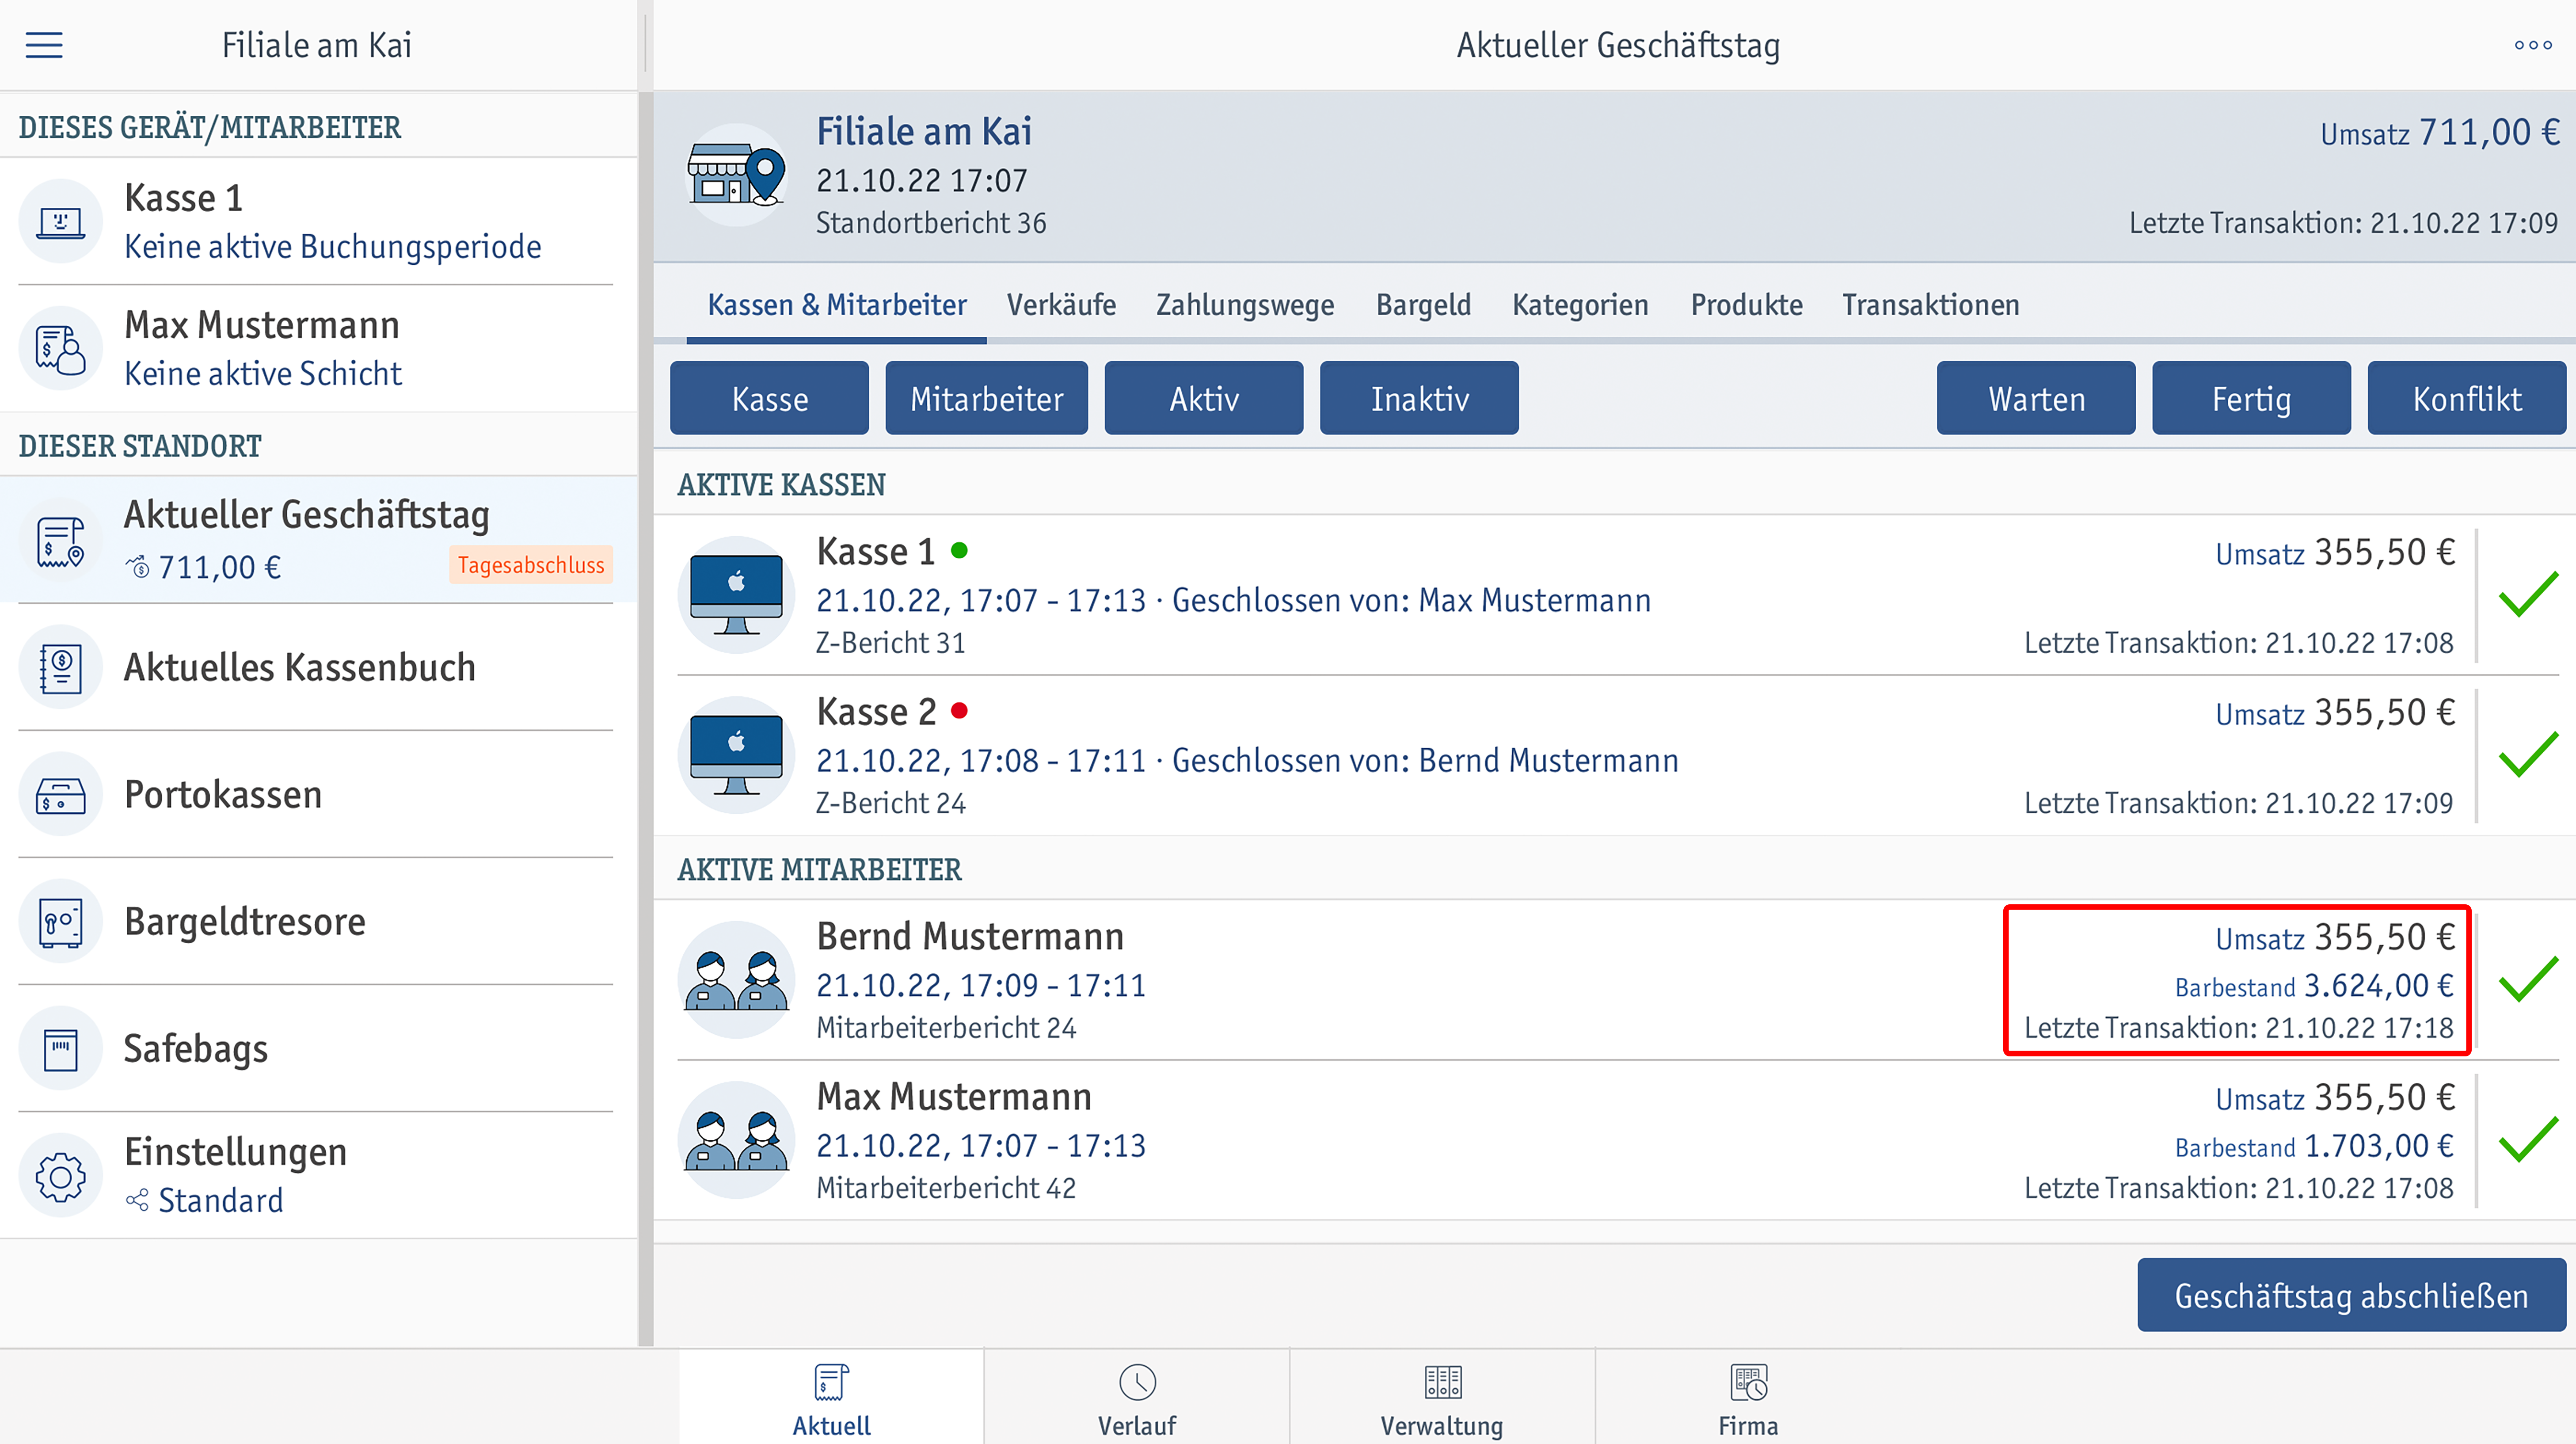The width and height of the screenshot is (2576, 1444).
Task: Click 'Barbestand 3.624,00 €' value
Action: pyautogui.click(x=2314, y=986)
